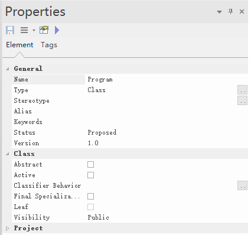This screenshot has height=235, width=251.
Task: Open the properties dialog icon in toolbar
Action: (x=44, y=30)
